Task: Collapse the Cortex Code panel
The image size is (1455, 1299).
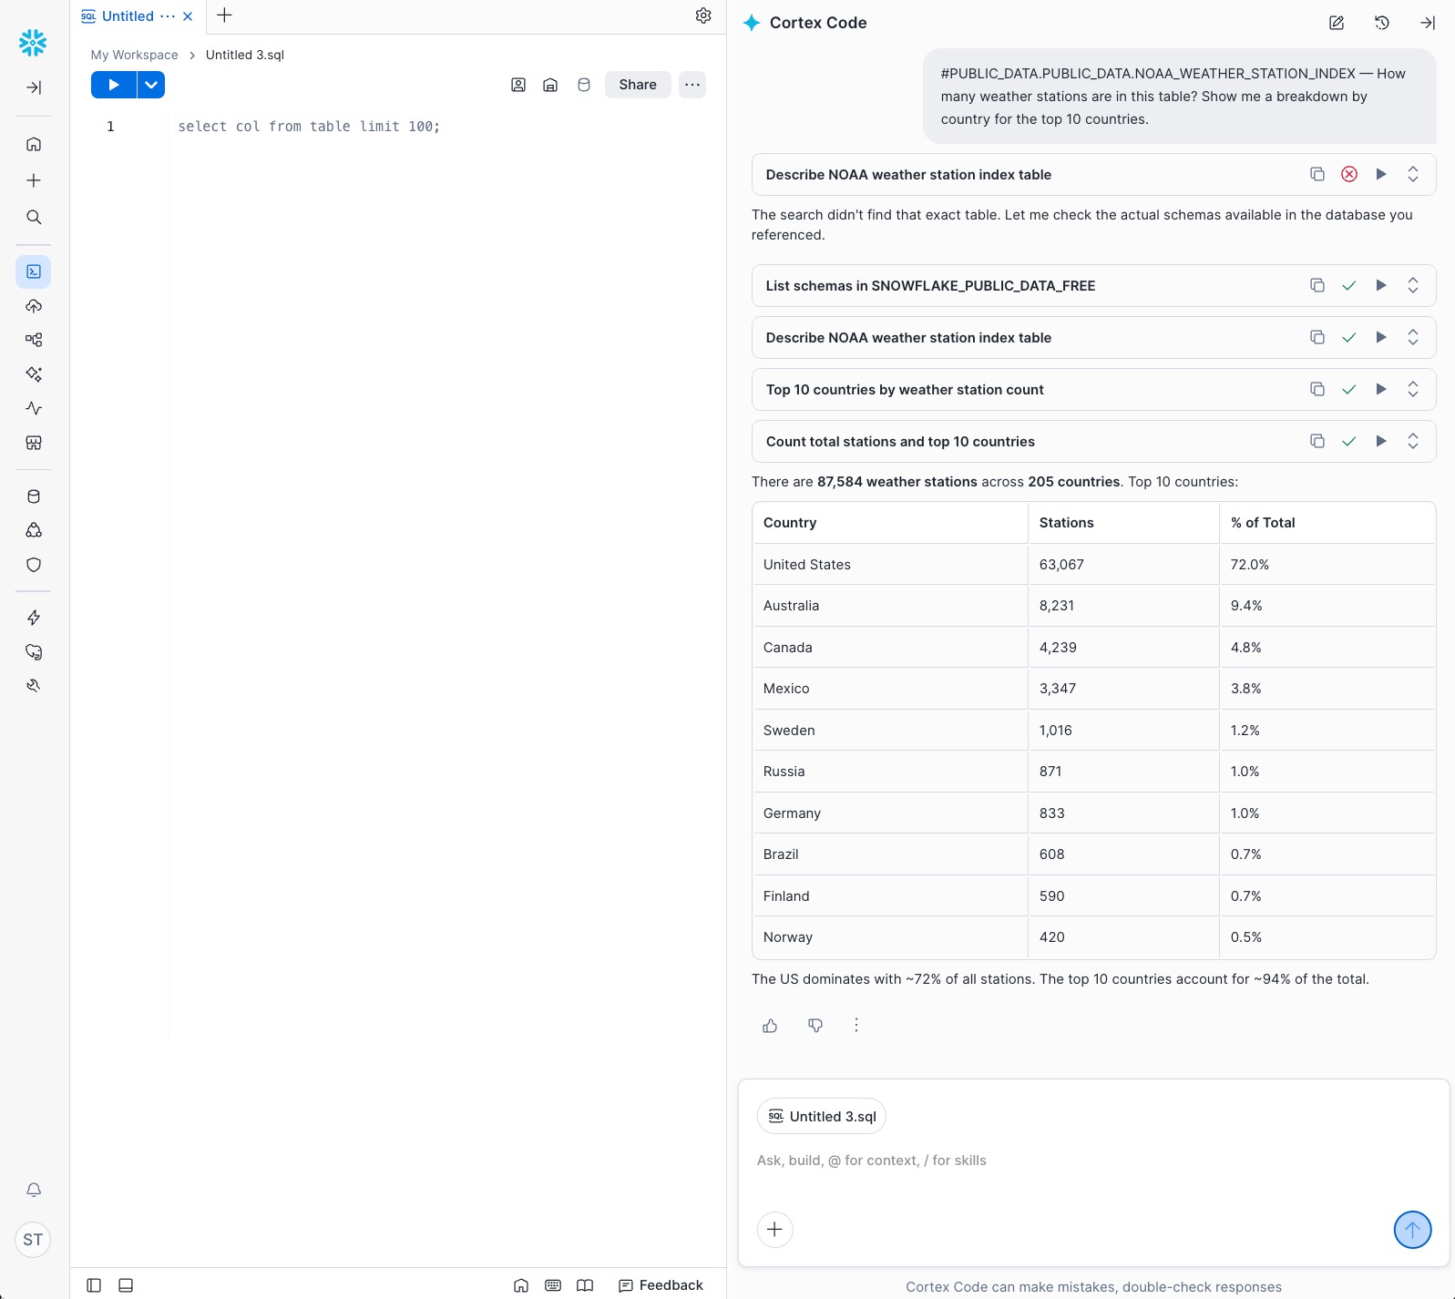Action: tap(1427, 23)
